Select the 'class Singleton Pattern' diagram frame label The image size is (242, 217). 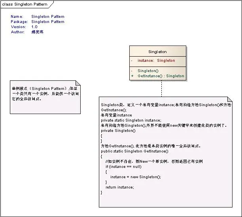pyautogui.click(x=25, y=4)
